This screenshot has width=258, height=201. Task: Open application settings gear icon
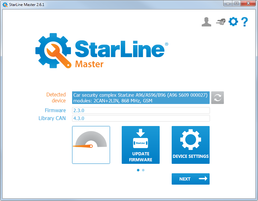click(x=233, y=22)
